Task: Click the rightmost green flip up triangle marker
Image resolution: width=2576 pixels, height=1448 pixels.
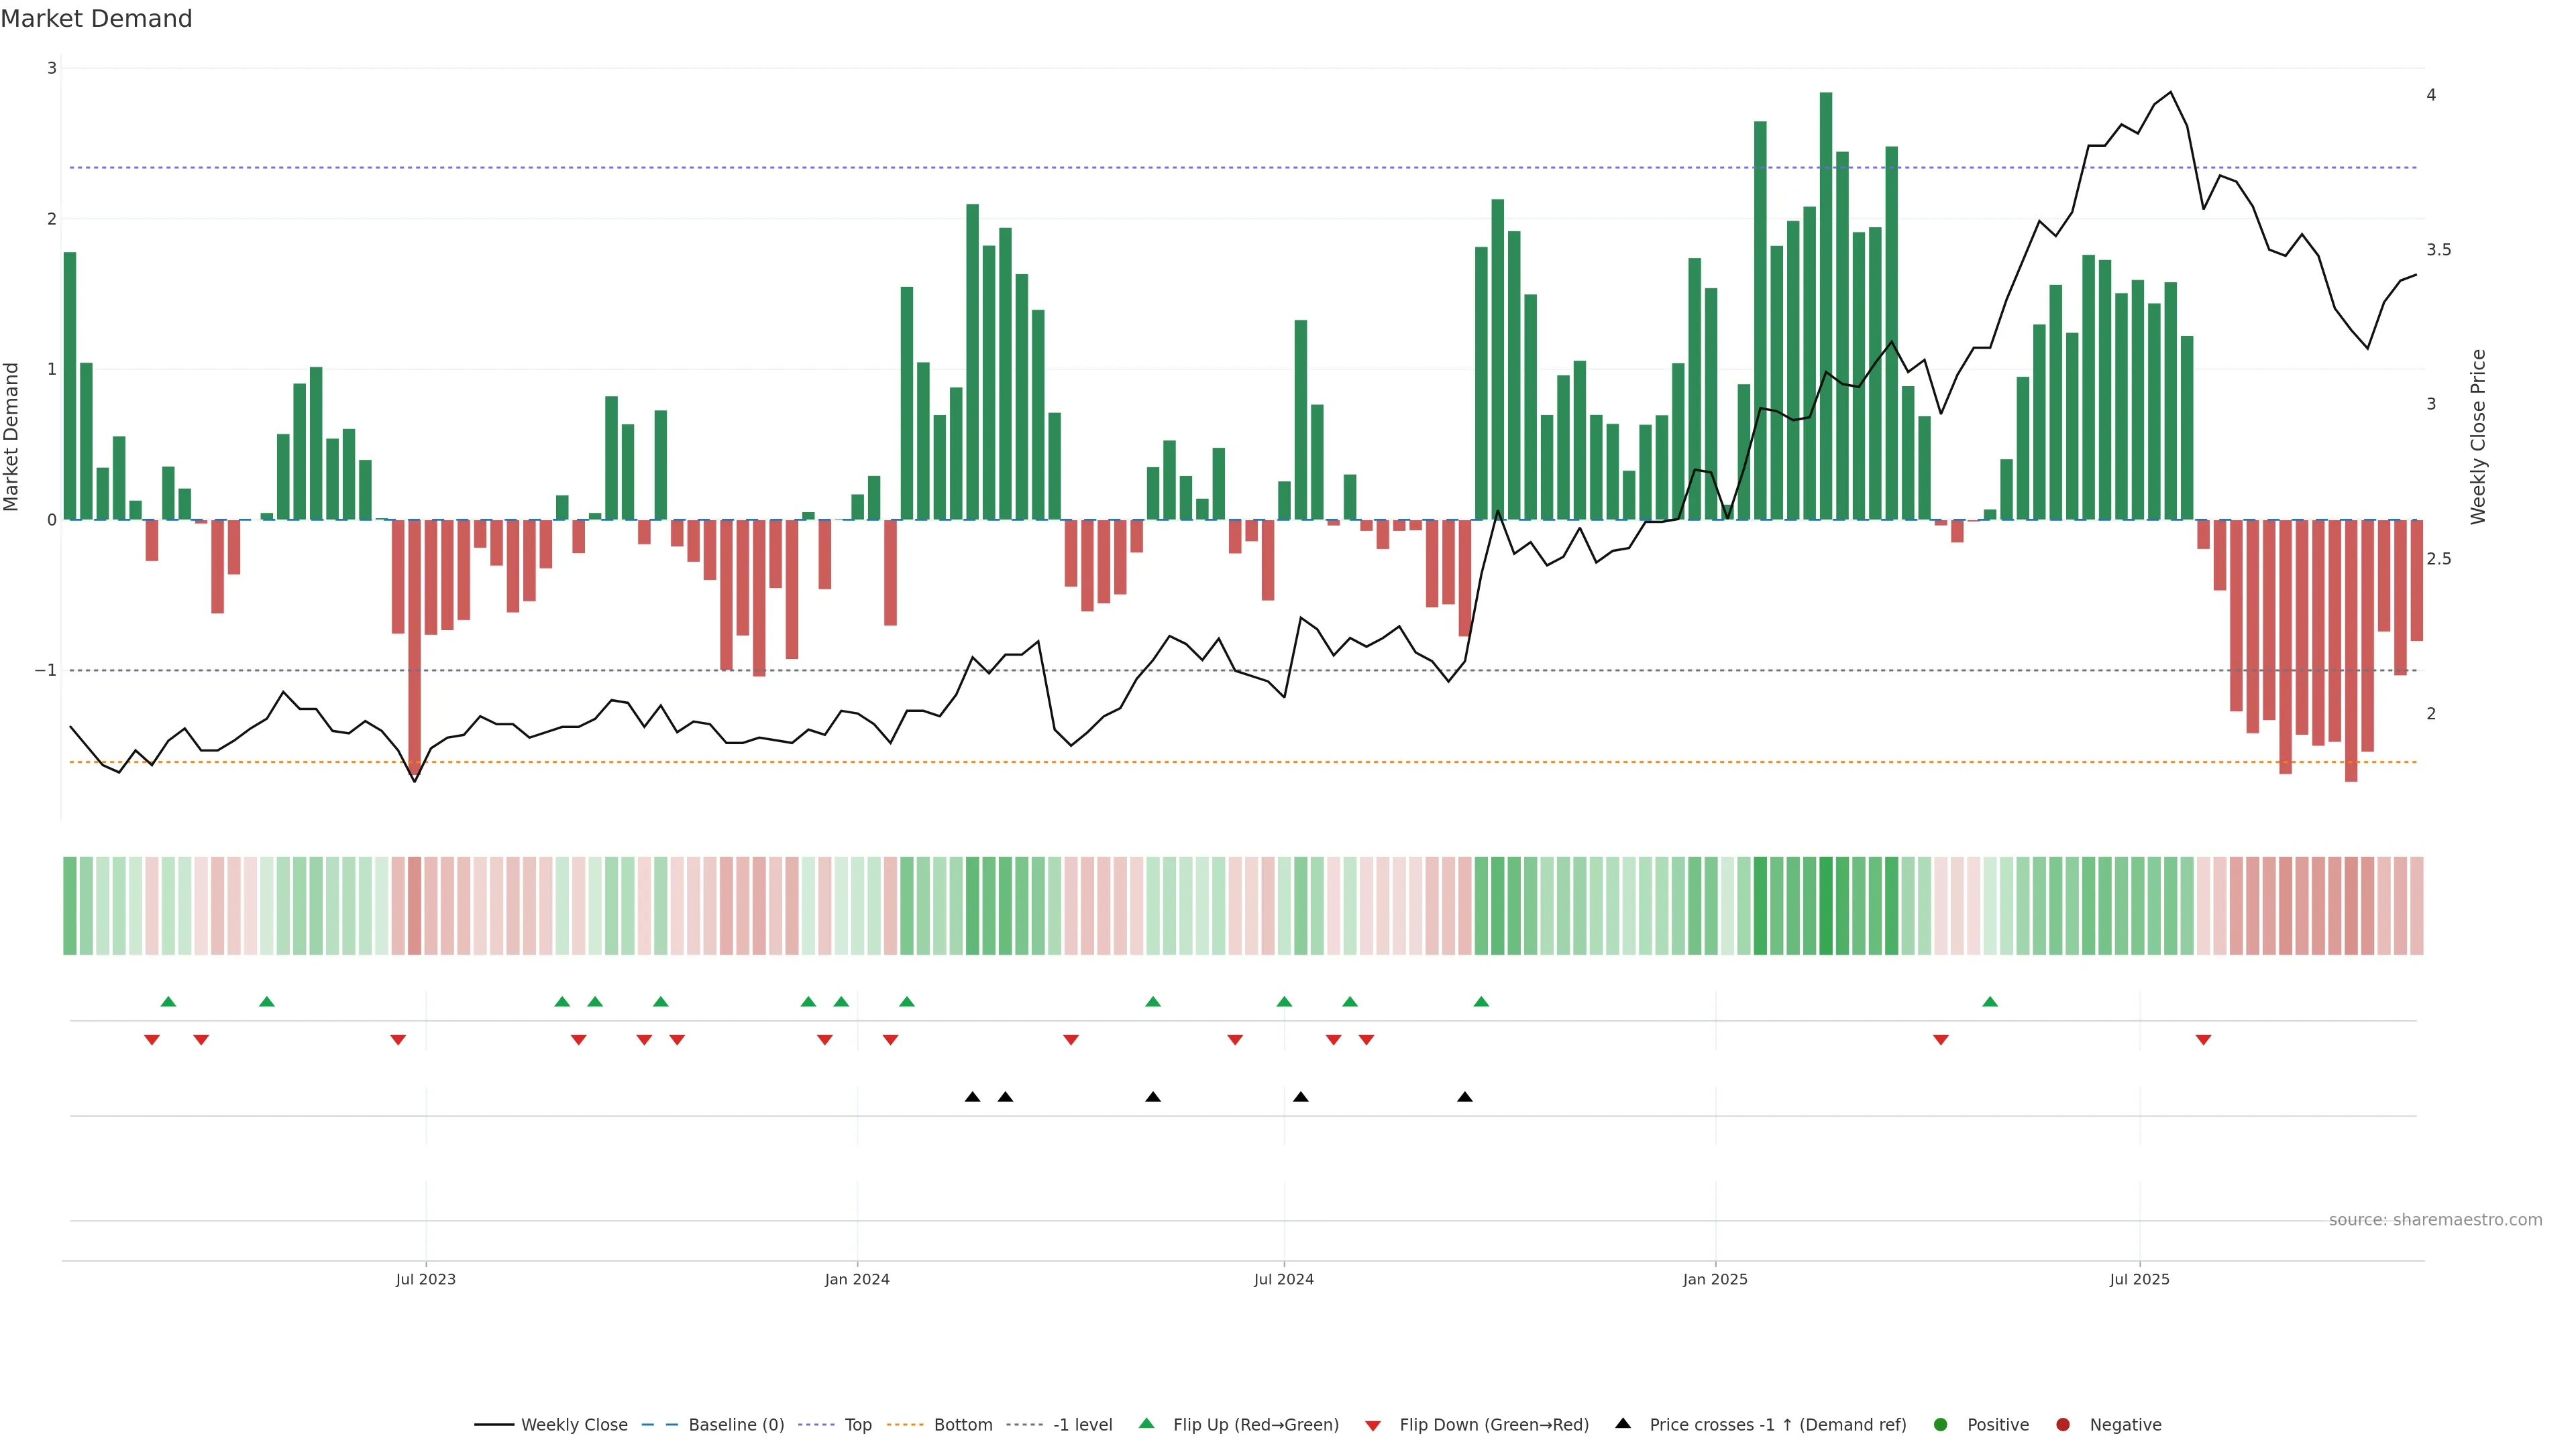Action: pyautogui.click(x=1990, y=1002)
